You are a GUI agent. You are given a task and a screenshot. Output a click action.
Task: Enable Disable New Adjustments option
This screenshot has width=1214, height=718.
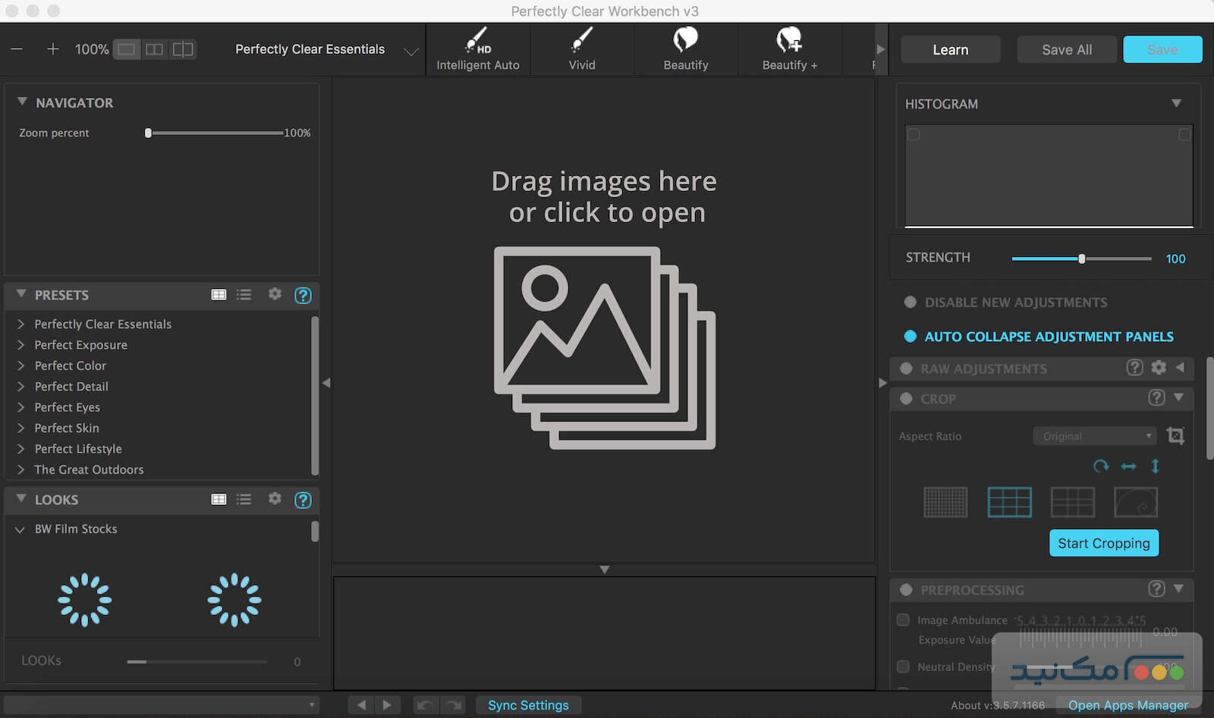point(910,303)
